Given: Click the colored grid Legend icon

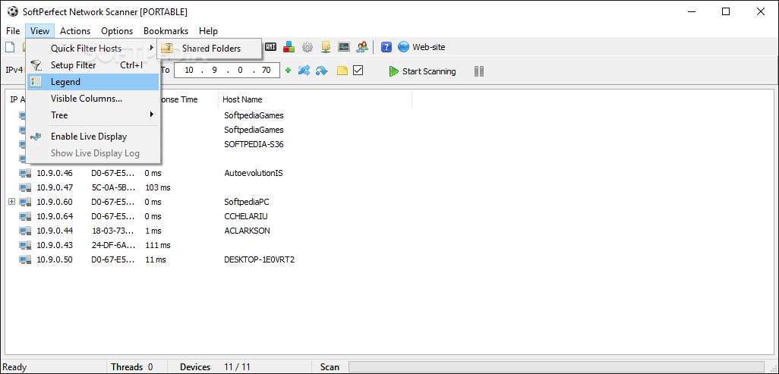Looking at the screenshot, I should click(36, 82).
